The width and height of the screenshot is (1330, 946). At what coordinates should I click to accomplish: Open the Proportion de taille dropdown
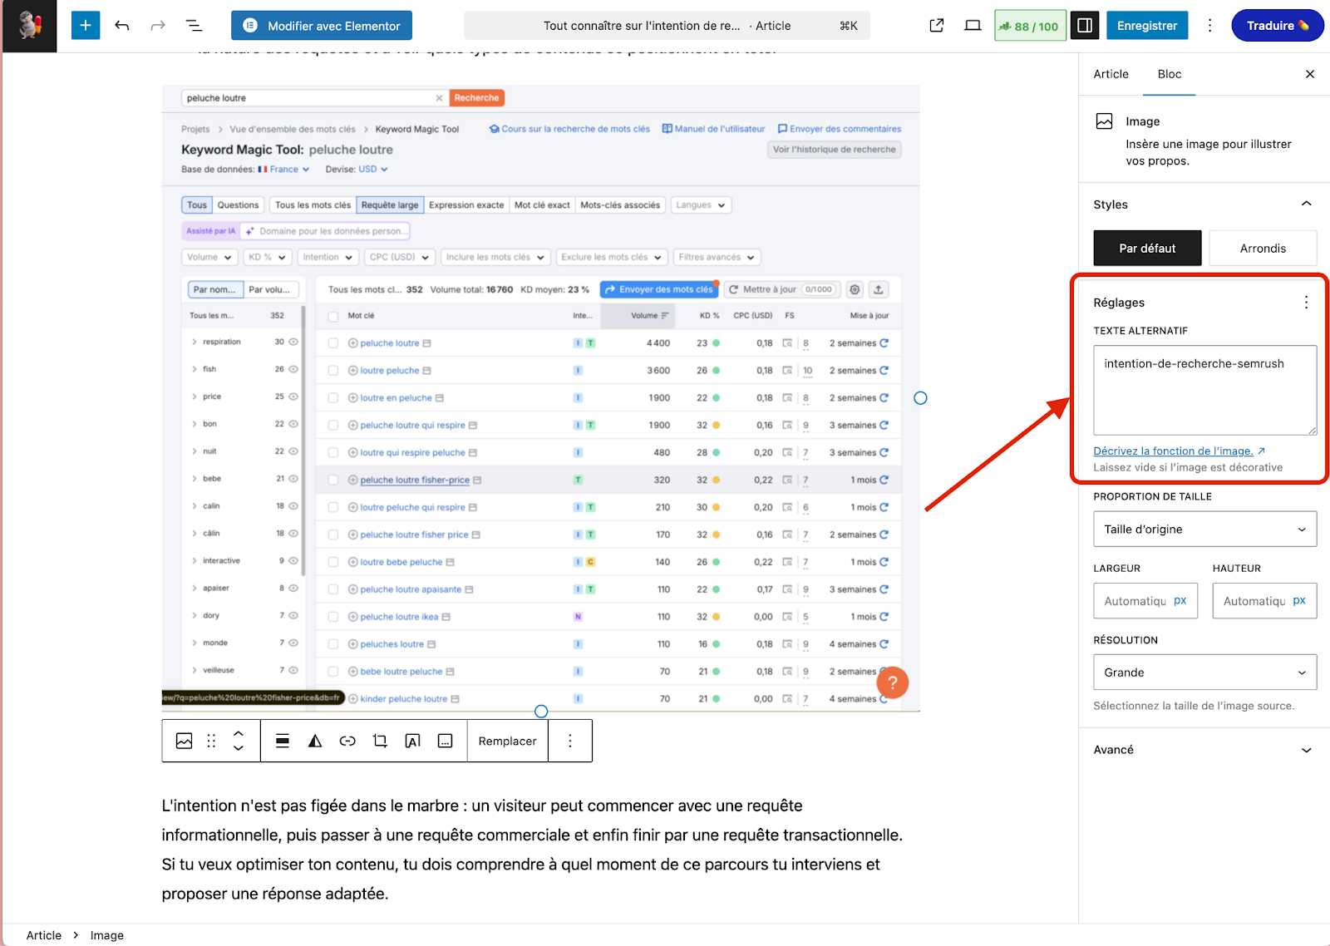tap(1205, 529)
